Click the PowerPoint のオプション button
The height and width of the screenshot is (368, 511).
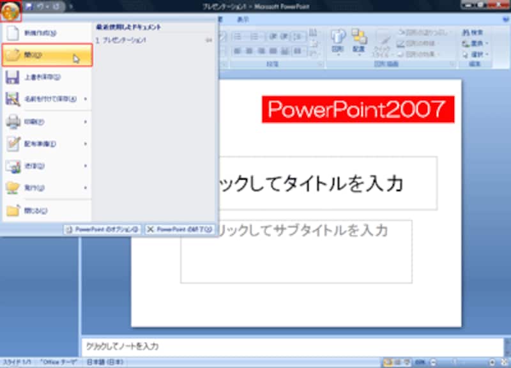click(x=102, y=229)
